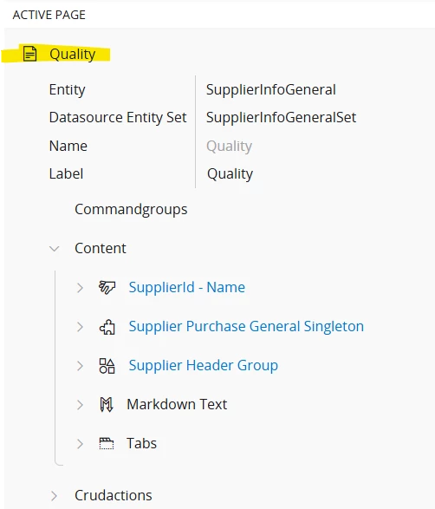The width and height of the screenshot is (435, 509).
Task: Expand the Markdown Text node
Action: click(80, 405)
